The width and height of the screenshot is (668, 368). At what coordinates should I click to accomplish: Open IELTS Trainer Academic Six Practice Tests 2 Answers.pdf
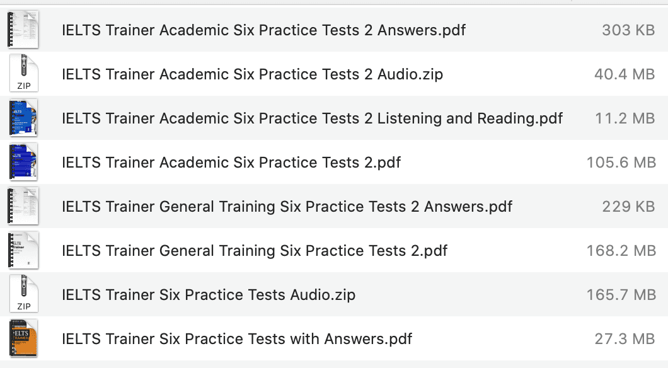[263, 30]
